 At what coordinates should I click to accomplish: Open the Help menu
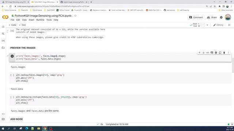coord(56,20)
